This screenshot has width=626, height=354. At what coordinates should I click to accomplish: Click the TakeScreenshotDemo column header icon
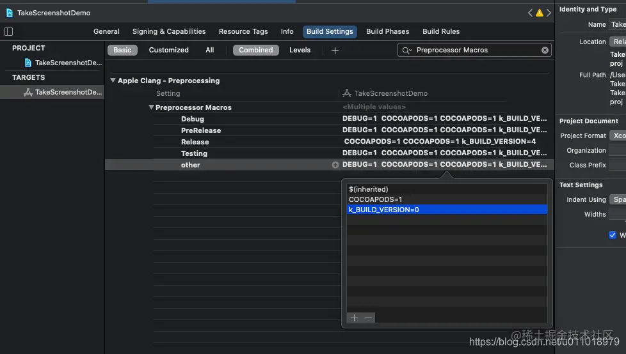click(347, 93)
